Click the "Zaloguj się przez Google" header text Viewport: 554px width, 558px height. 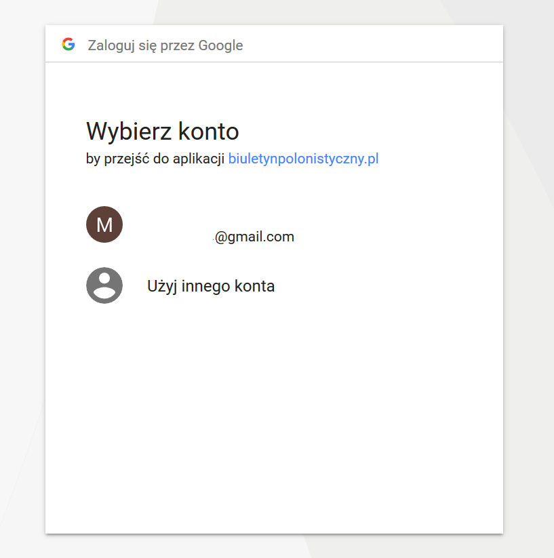165,45
